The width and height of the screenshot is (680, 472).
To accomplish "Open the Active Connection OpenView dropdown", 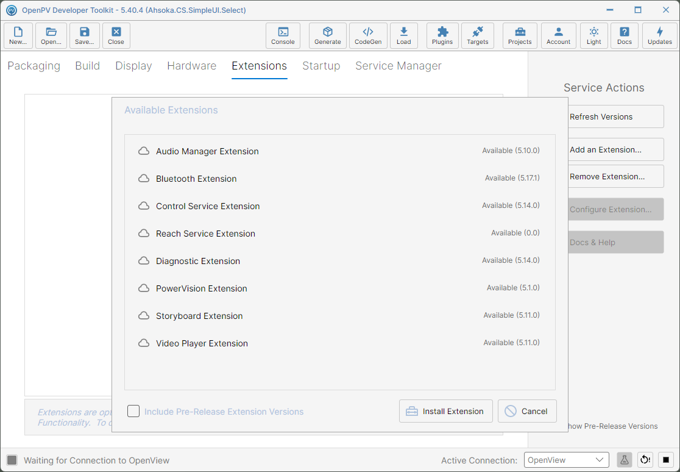I will (567, 460).
